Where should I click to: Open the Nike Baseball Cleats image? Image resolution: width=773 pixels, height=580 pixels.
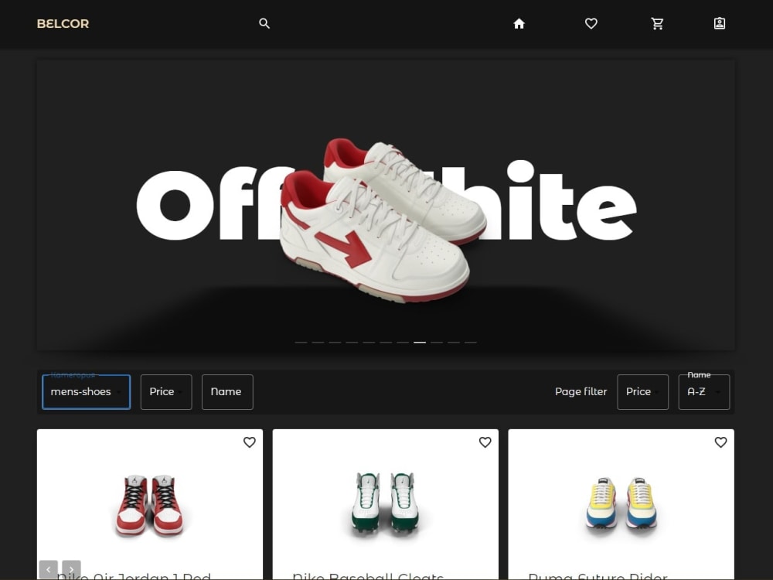385,503
